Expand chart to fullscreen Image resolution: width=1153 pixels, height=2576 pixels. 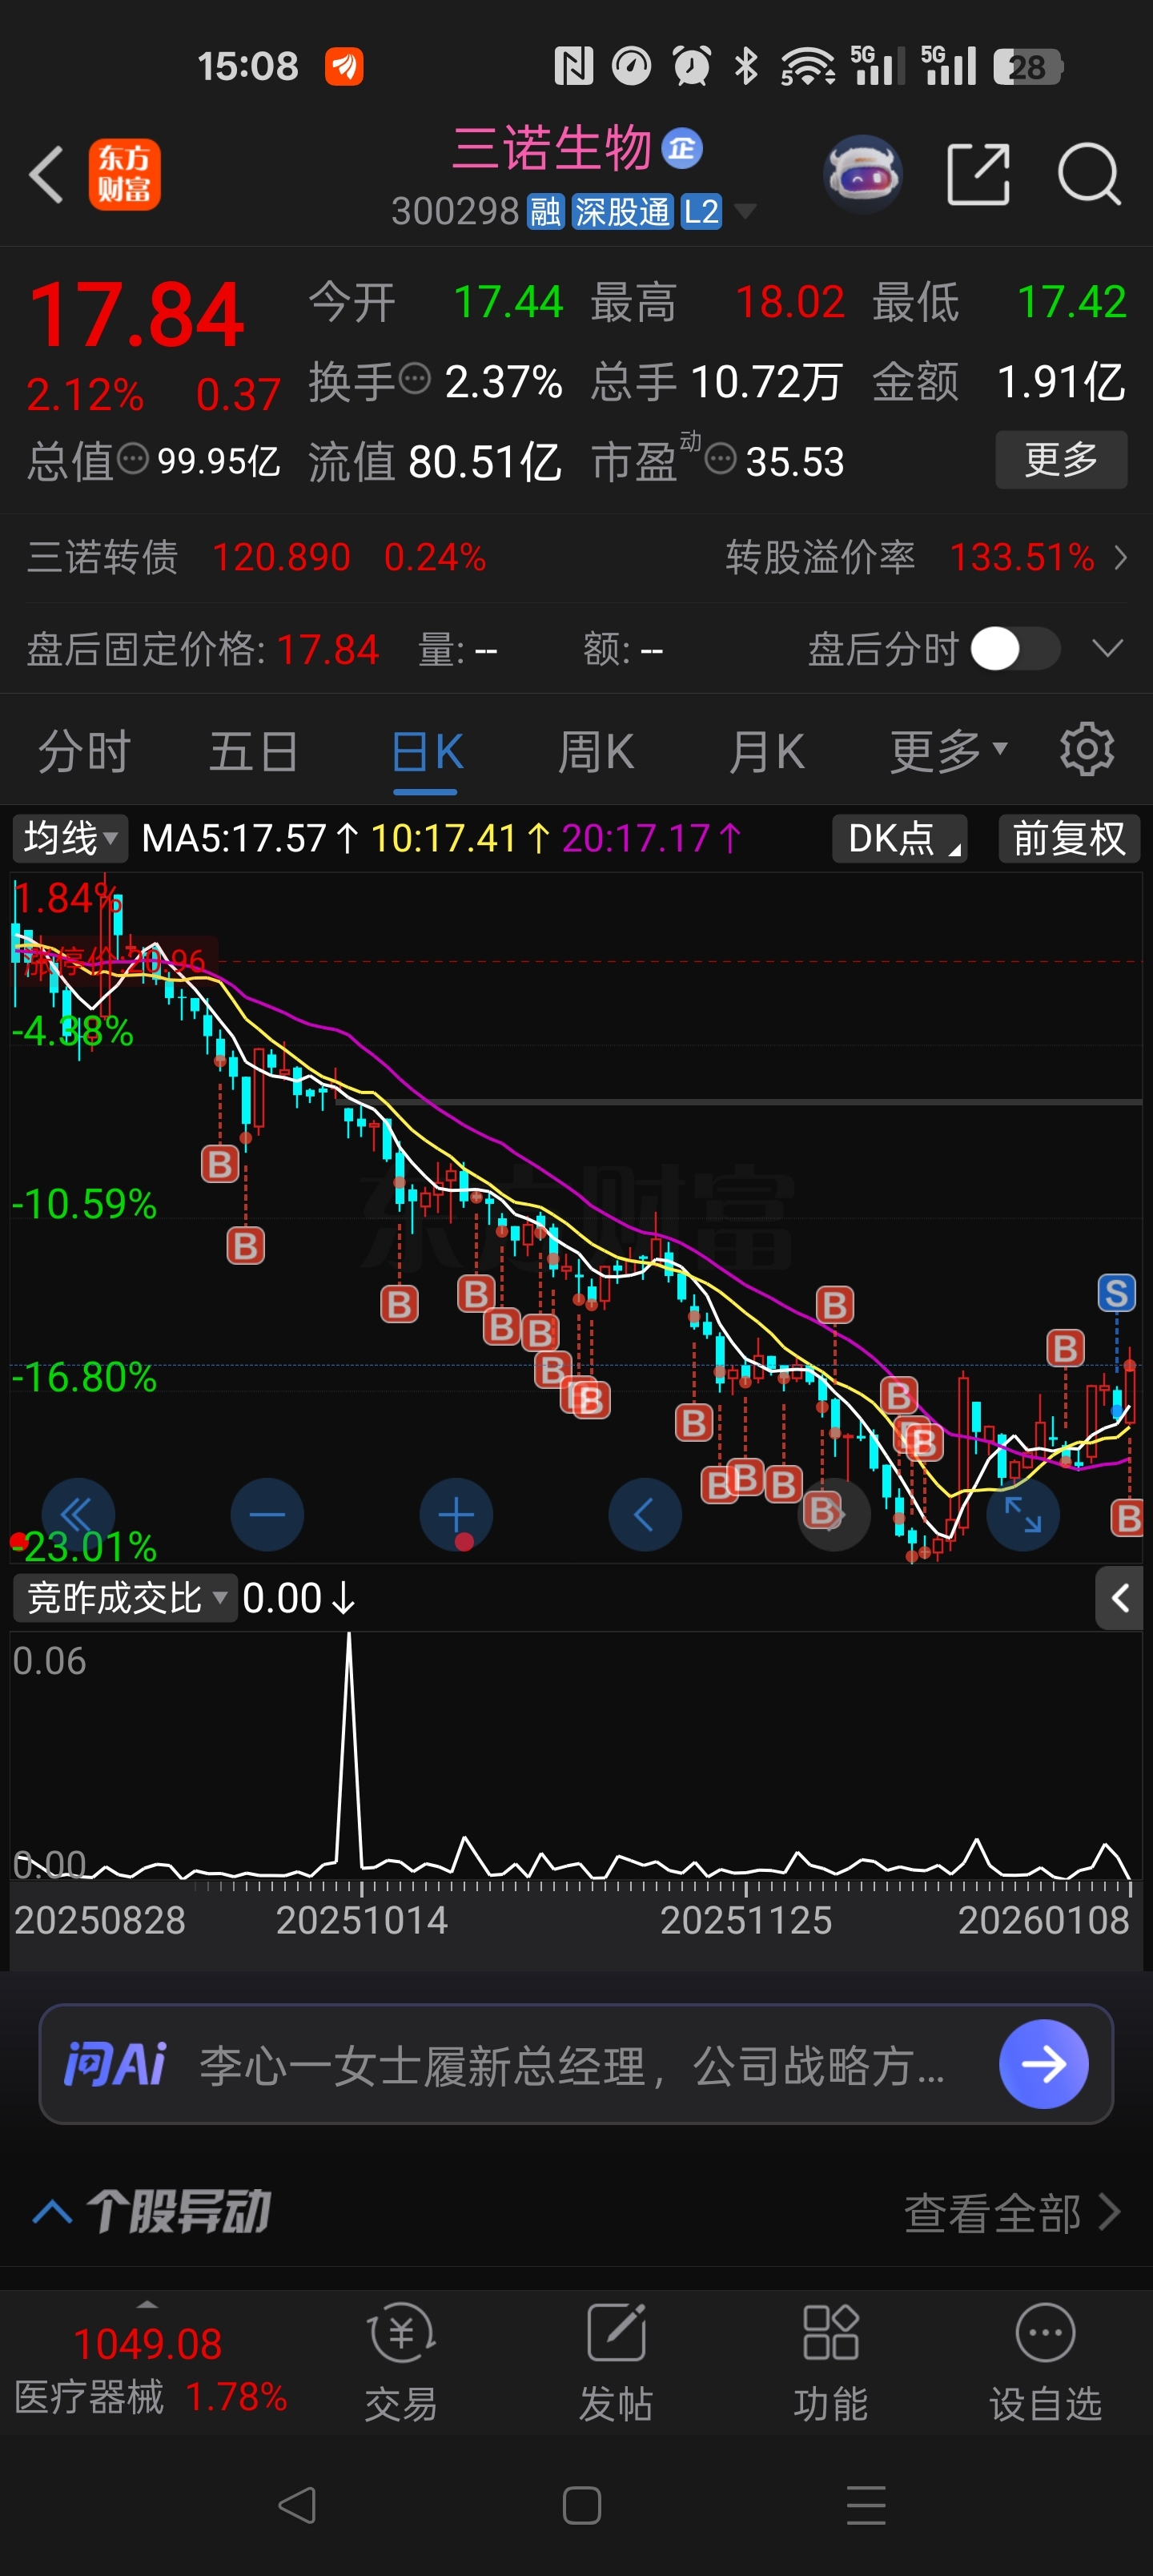click(x=1023, y=1514)
